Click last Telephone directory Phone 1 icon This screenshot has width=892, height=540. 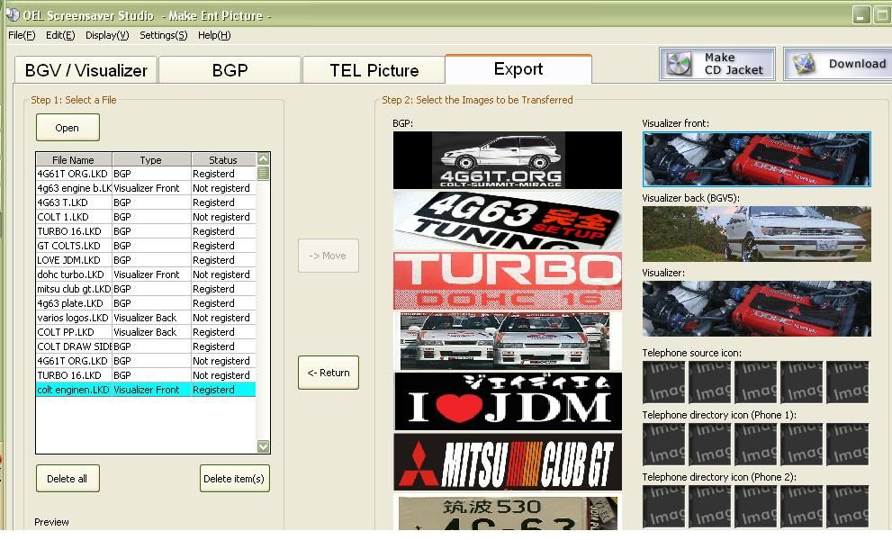847,444
